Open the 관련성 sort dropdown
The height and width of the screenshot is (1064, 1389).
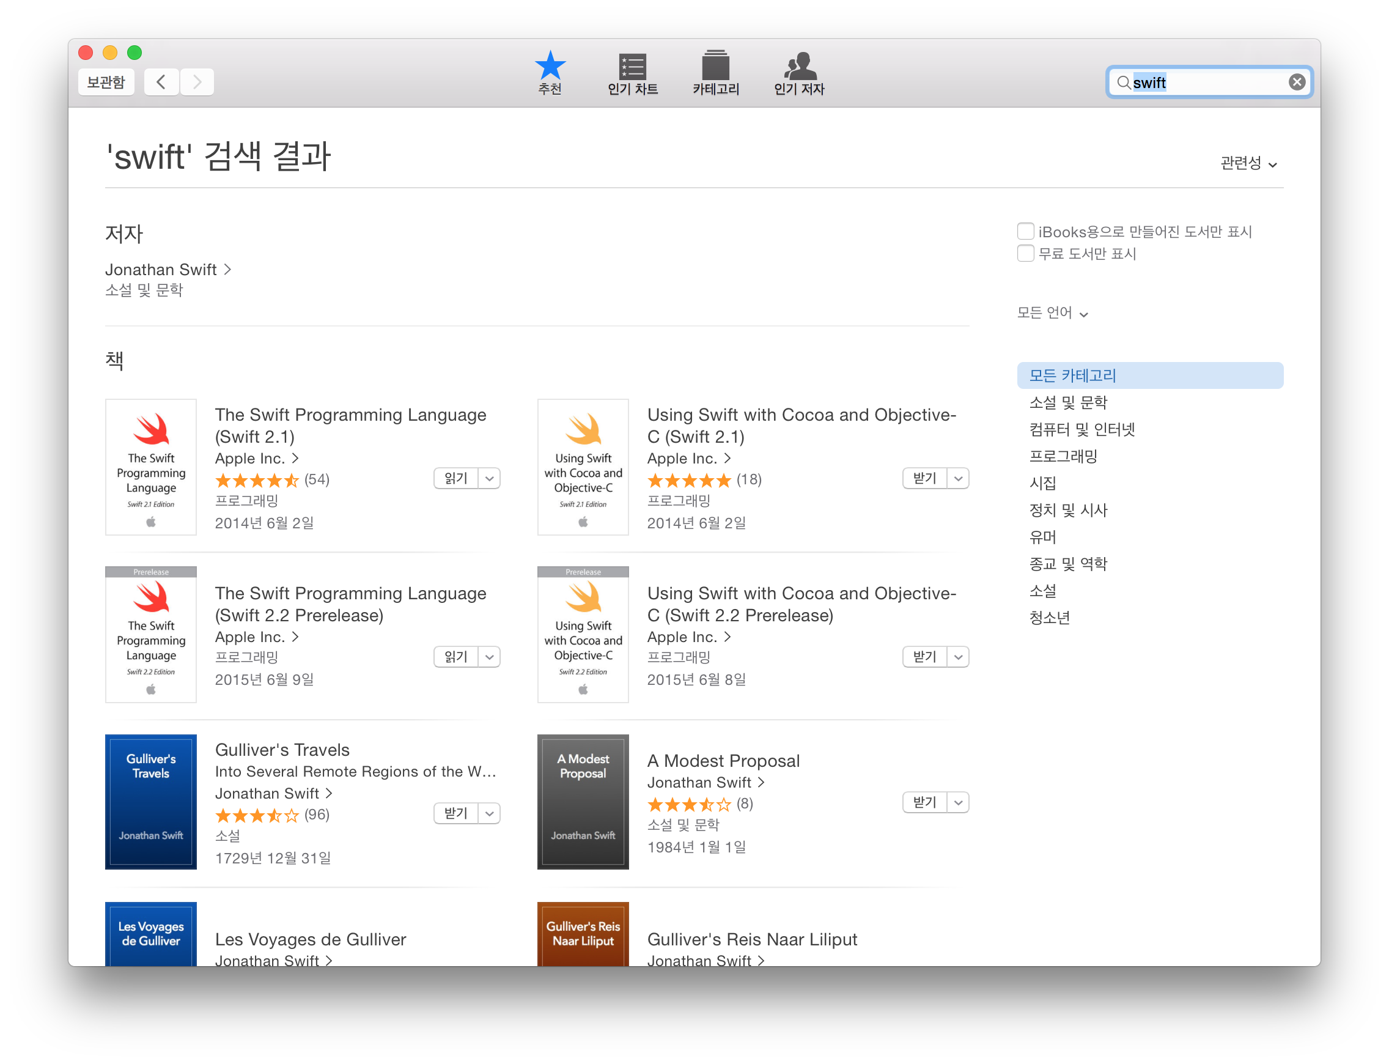[1248, 163]
